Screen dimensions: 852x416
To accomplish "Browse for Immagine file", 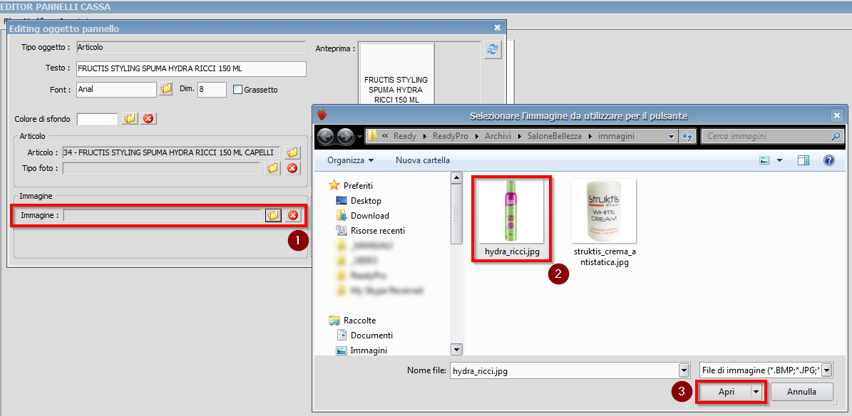I will click(273, 216).
